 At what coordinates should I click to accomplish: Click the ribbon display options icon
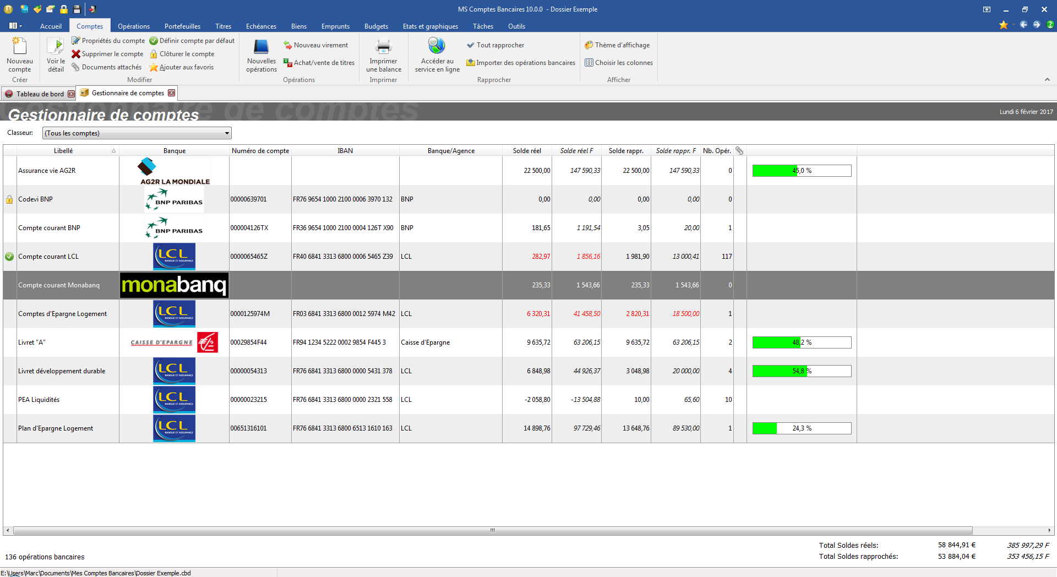(987, 9)
